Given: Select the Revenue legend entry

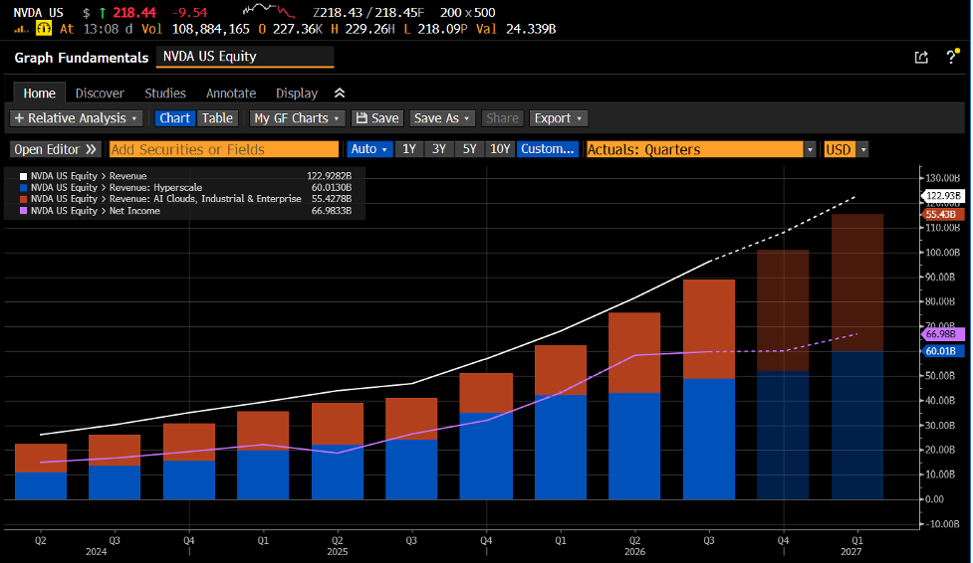Looking at the screenshot, I should [x=89, y=176].
